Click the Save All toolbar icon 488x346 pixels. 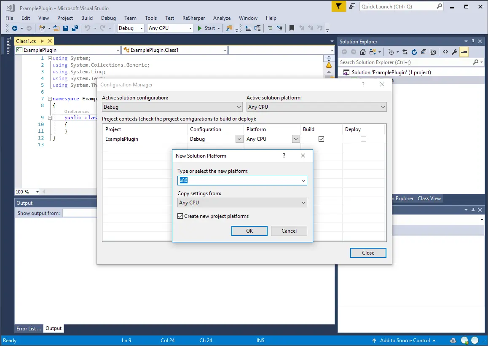coord(75,28)
